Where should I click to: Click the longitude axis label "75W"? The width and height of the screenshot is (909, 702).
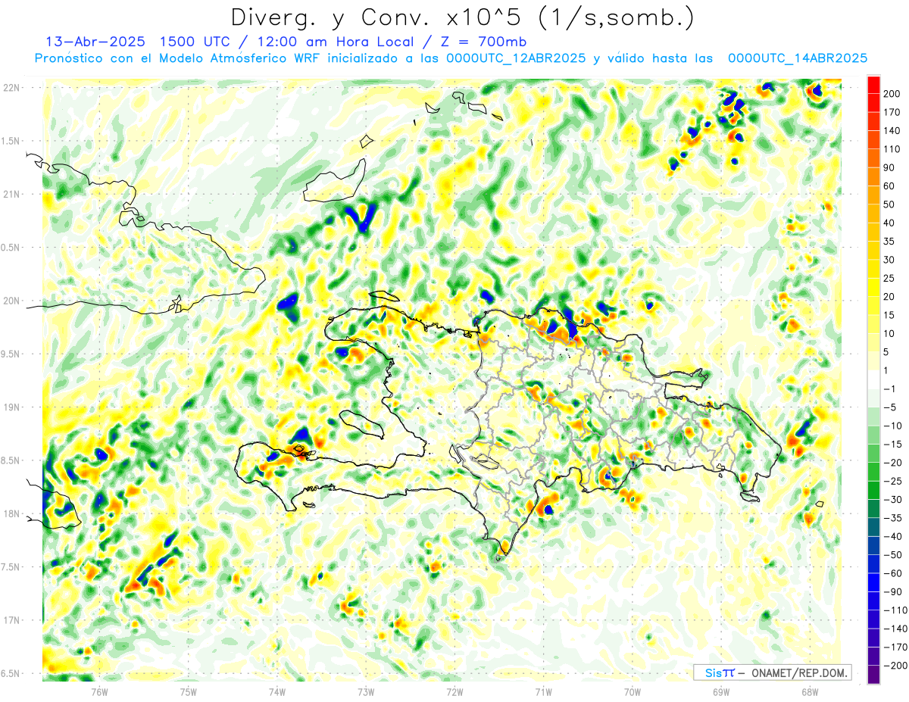click(x=189, y=691)
